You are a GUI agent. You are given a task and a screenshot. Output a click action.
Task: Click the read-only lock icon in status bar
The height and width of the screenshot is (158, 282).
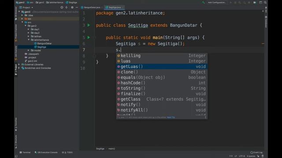click(258, 156)
